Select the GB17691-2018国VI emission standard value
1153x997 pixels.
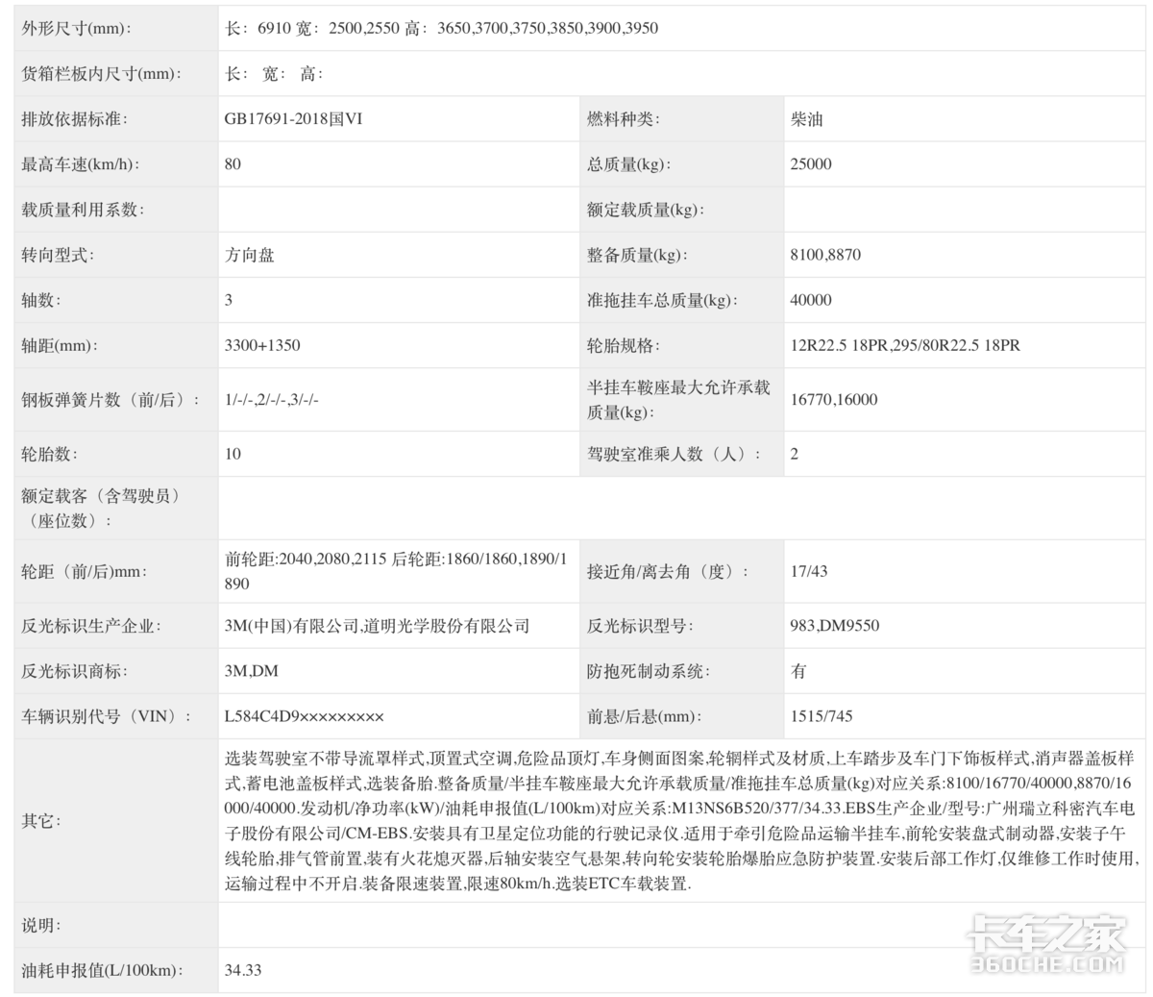click(x=293, y=120)
